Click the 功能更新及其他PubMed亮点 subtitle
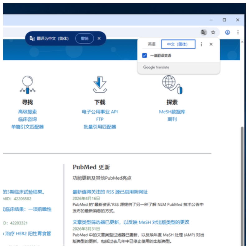Viewport: 249px width, 249px height. point(102,178)
